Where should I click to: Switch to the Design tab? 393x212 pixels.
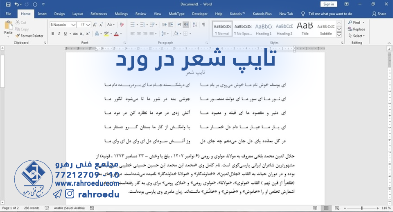tap(59, 14)
